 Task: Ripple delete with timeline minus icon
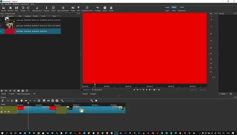[x=26, y=101]
